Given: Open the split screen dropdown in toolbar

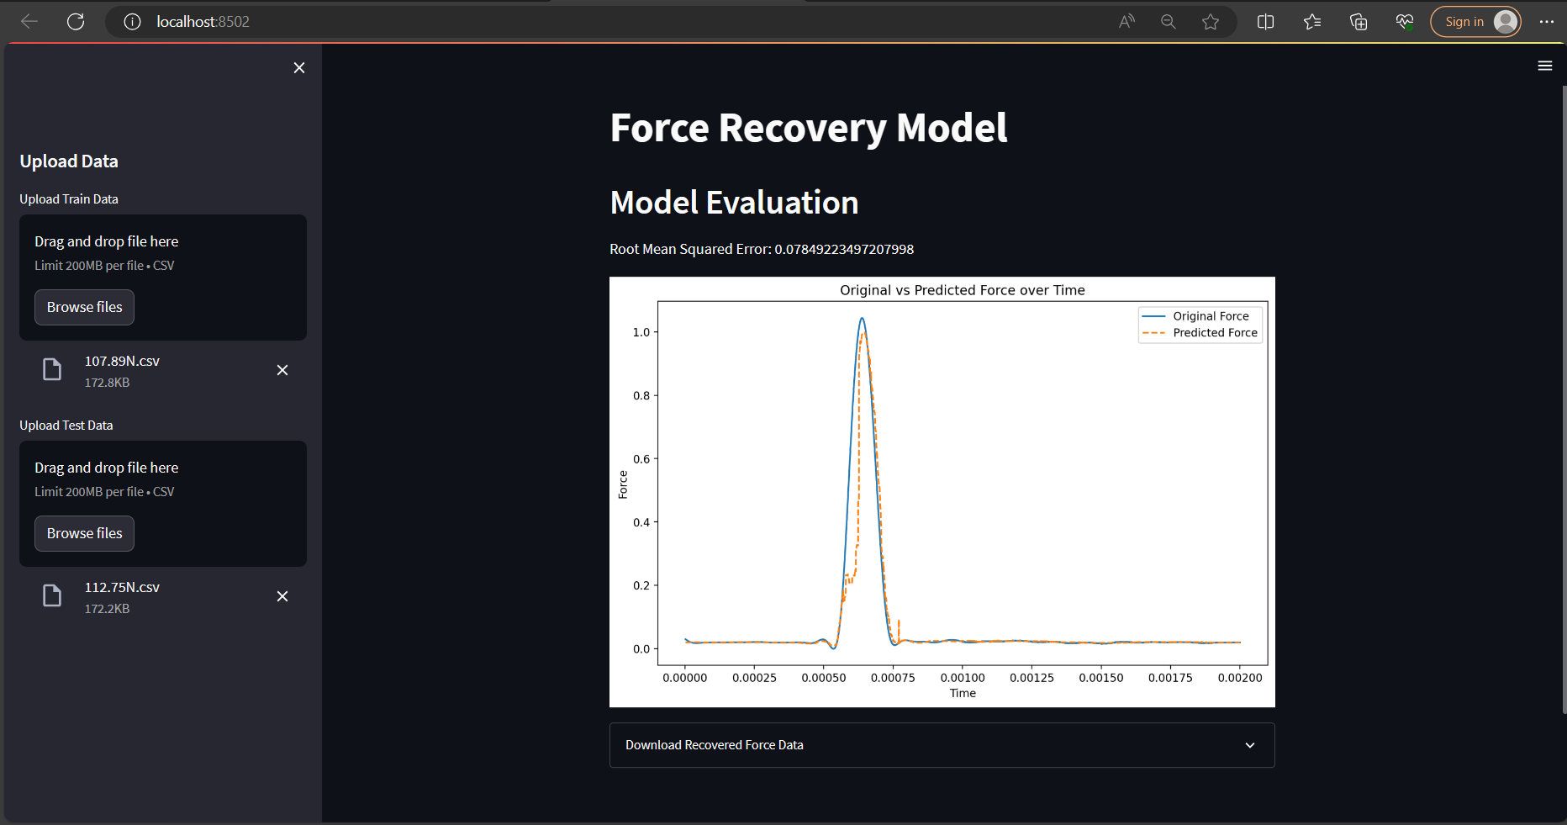Looking at the screenshot, I should [x=1265, y=22].
